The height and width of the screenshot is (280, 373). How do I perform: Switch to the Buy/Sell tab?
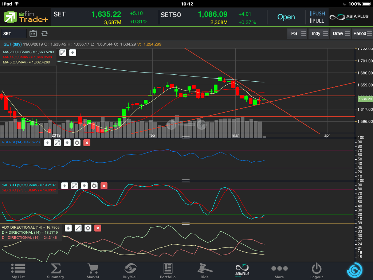click(x=130, y=271)
